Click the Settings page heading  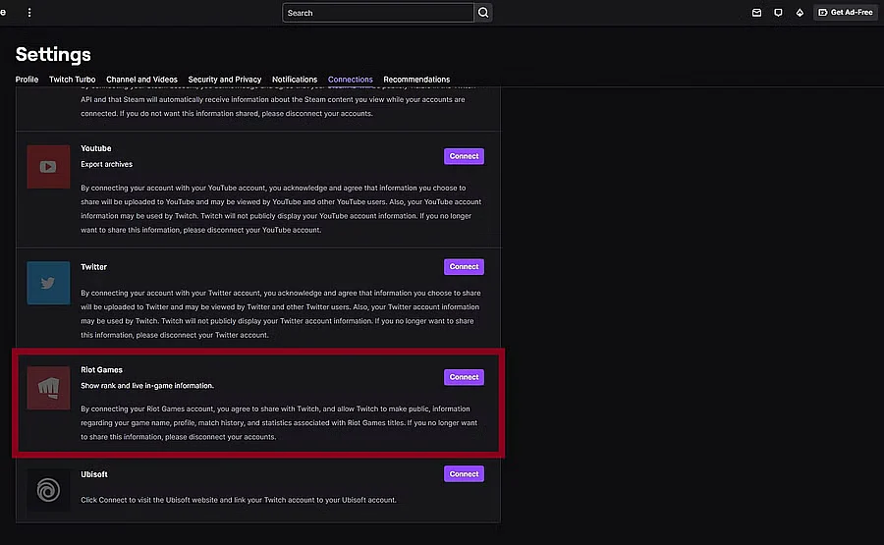tap(53, 54)
